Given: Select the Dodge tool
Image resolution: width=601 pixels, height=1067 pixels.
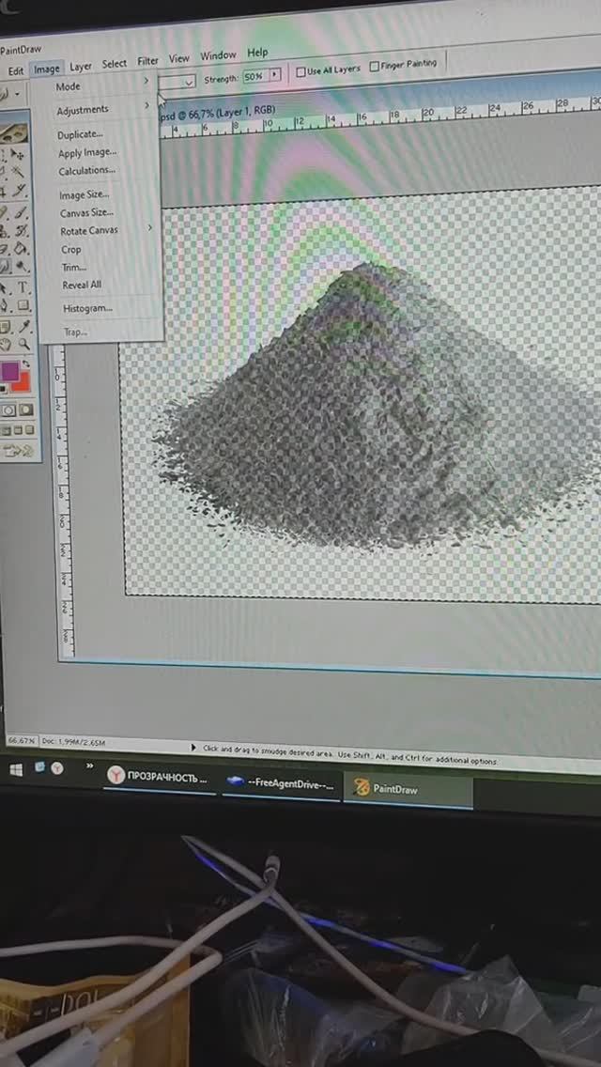Looking at the screenshot, I should pos(22,266).
